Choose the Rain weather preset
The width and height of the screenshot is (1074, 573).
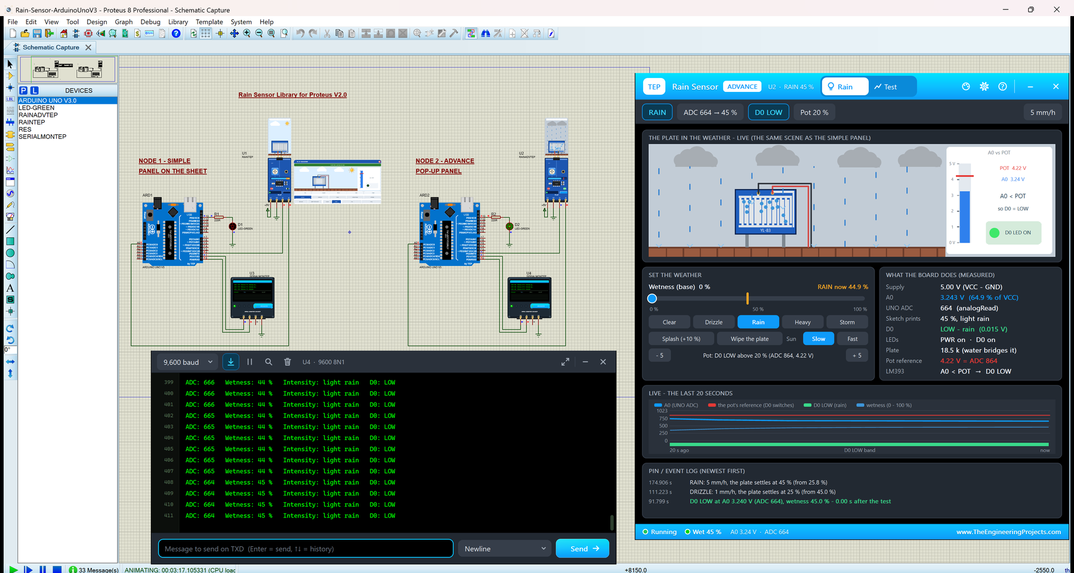pyautogui.click(x=758, y=322)
